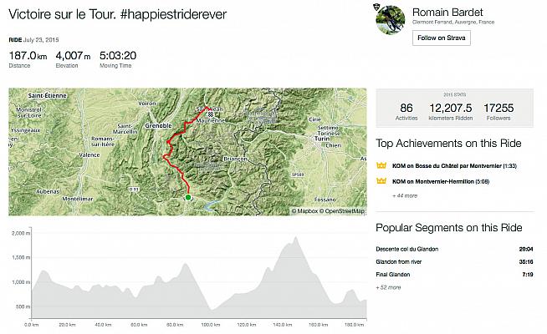Expand the '+ 44 more' achievements list
The image size is (547, 334).
[404, 195]
